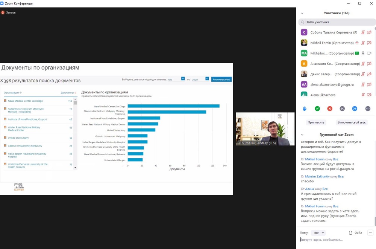Click the red Запись recording indicator
Image resolution: width=376 pixels, height=249 pixels.
[x=3, y=12]
